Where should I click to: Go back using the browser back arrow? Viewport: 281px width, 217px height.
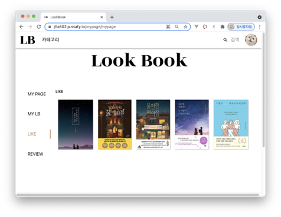21,26
